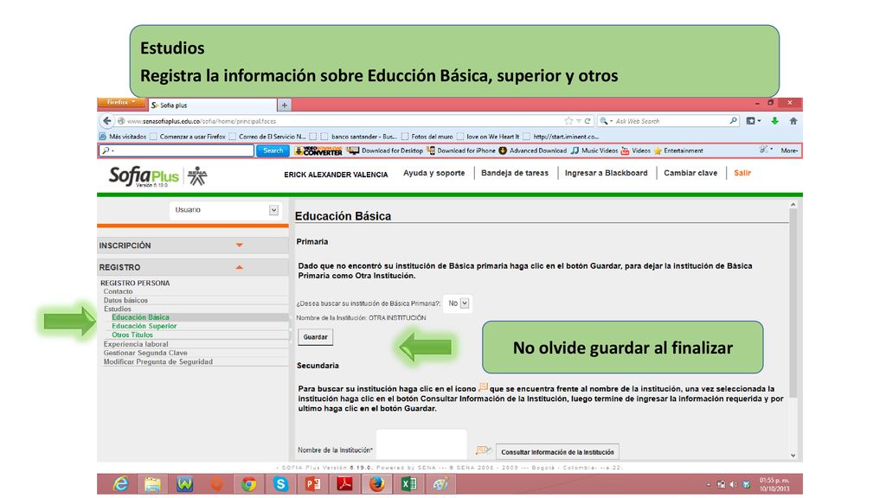
Task: Click Advanced Download toolbar link
Action: click(533, 150)
